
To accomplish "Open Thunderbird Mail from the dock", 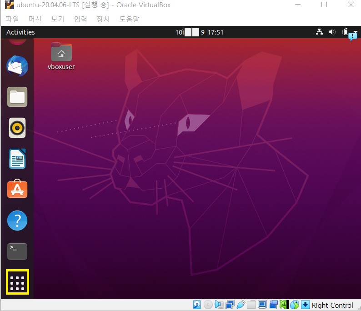I will click(17, 66).
